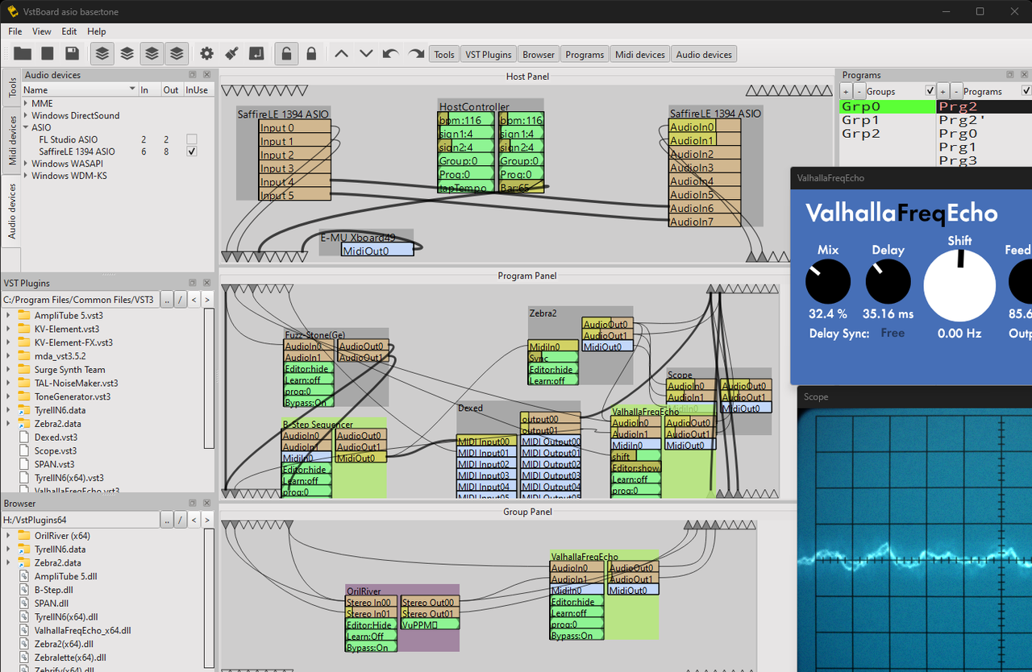Turn the Mix knob in ValhallaFreqEcho
Image resolution: width=1032 pixels, height=672 pixels.
coord(827,284)
